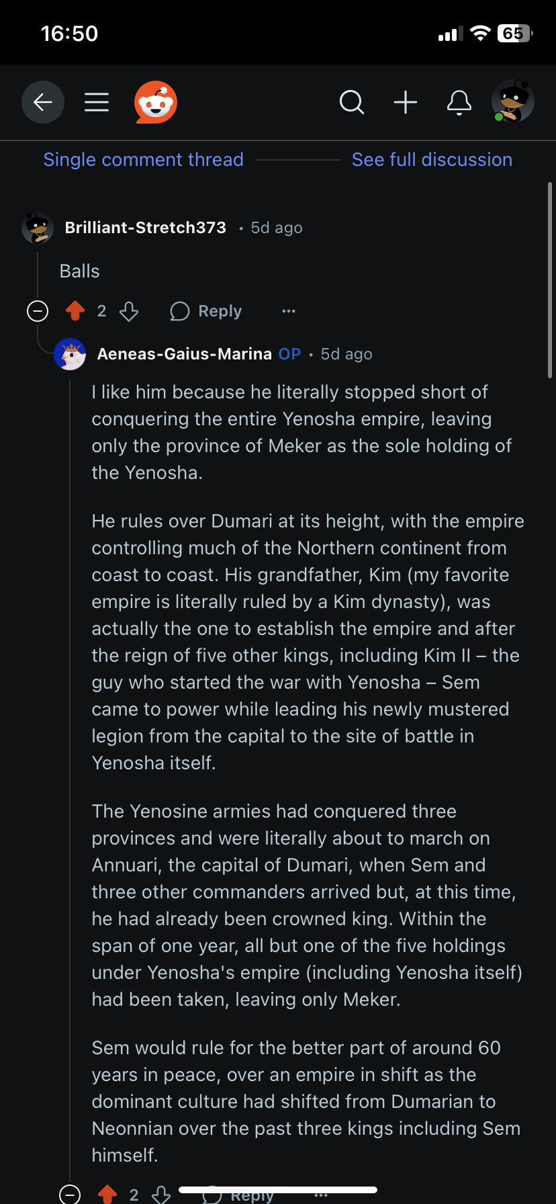Create a post with plus icon

(406, 102)
